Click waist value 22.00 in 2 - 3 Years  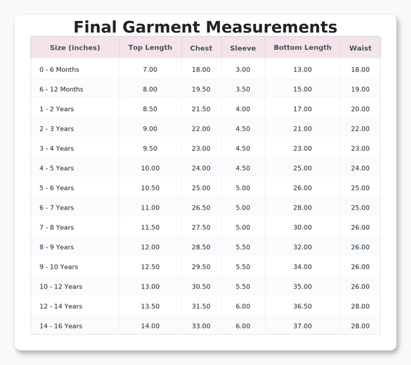pos(360,129)
